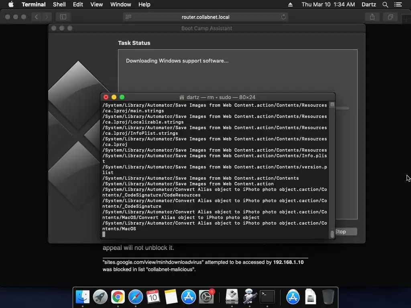
Task: Reload the Safari page
Action: tap(283, 17)
